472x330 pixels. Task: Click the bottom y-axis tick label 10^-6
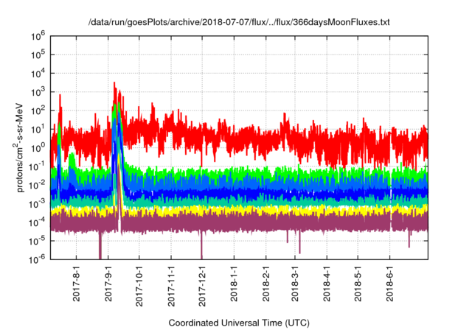(x=38, y=259)
